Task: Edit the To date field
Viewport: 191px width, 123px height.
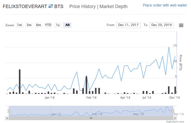Action: pyautogui.click(x=161, y=25)
